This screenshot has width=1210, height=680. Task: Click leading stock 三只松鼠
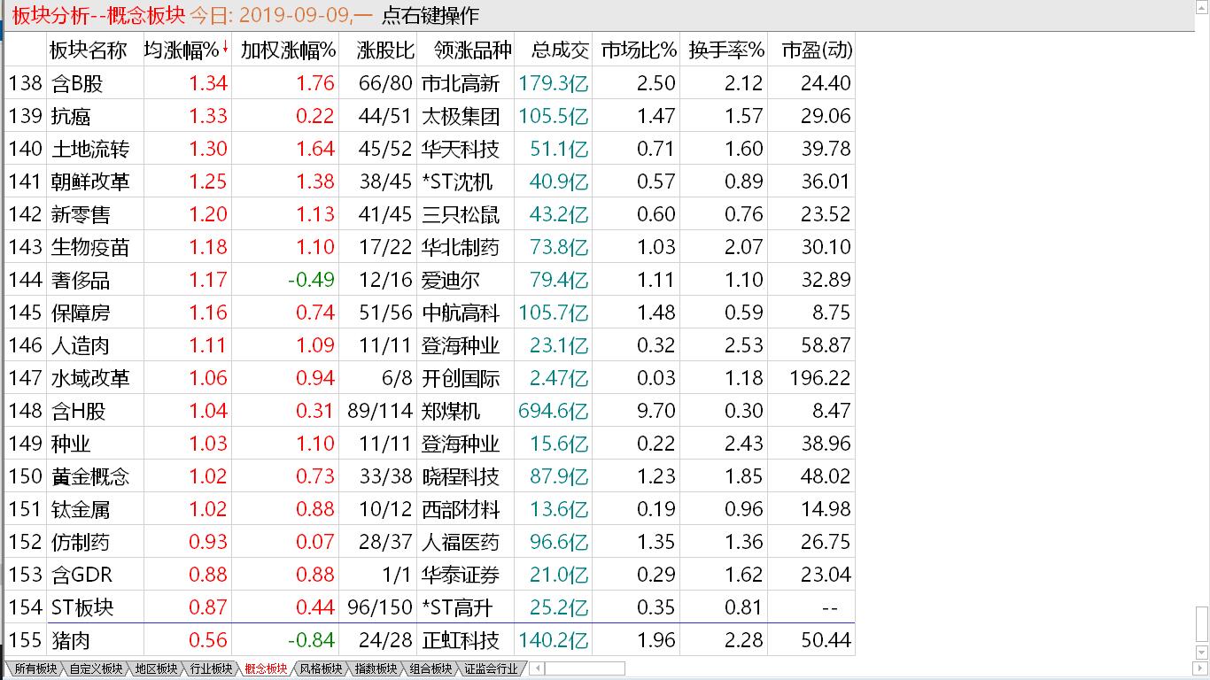[x=461, y=215]
